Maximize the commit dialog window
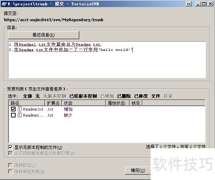The height and width of the screenshot is (180, 215). [x=204, y=4]
